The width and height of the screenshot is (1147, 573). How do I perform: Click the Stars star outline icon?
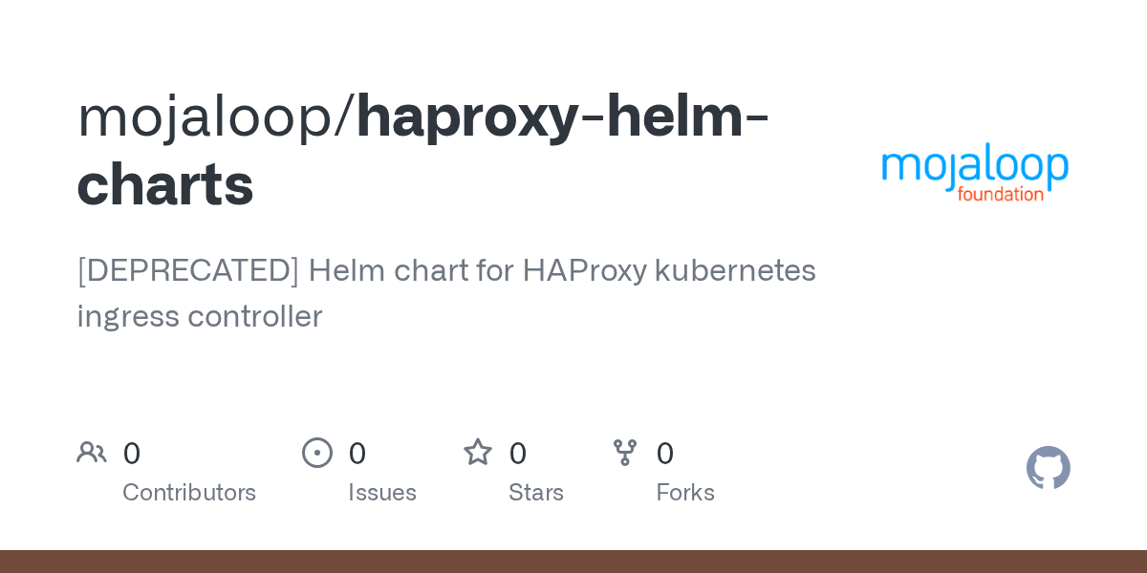pyautogui.click(x=478, y=453)
